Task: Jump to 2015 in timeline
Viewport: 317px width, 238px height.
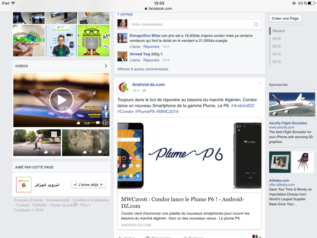Action: (x=277, y=46)
